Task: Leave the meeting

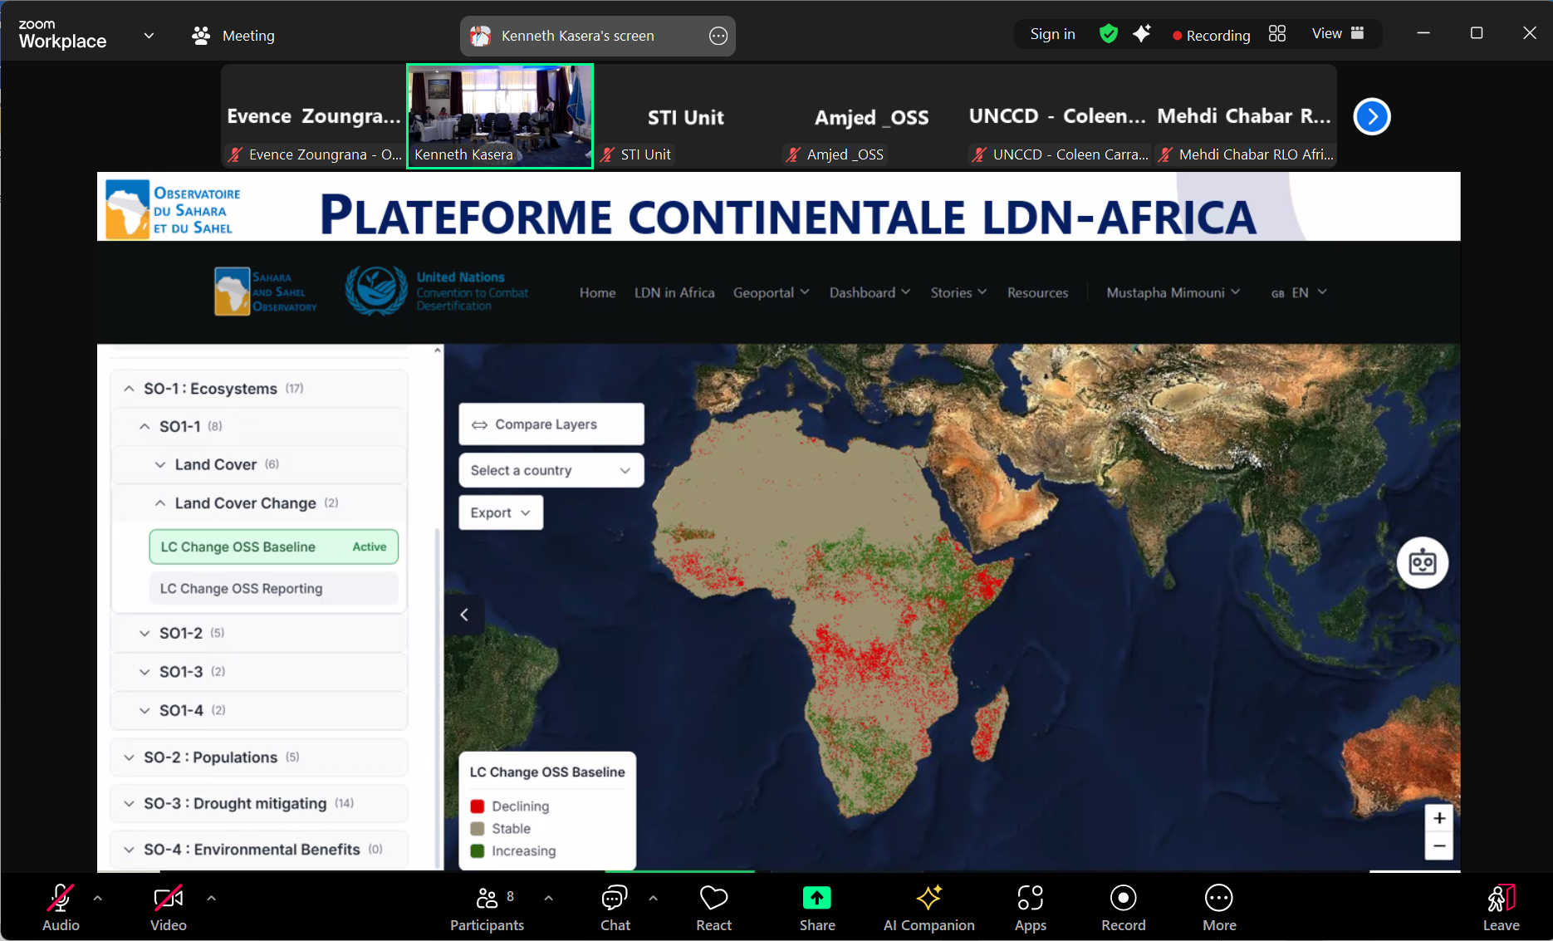Action: pyautogui.click(x=1501, y=907)
